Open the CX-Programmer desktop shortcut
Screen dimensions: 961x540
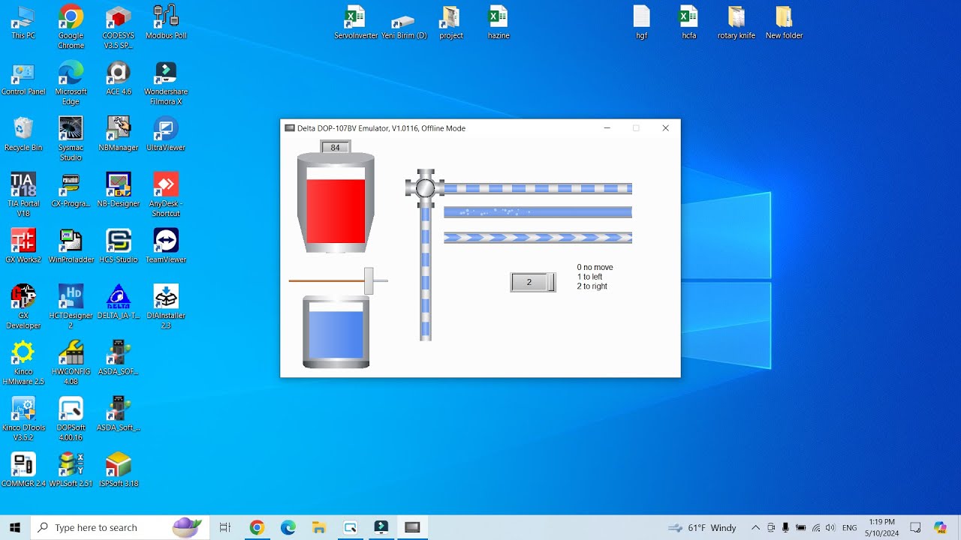71,190
